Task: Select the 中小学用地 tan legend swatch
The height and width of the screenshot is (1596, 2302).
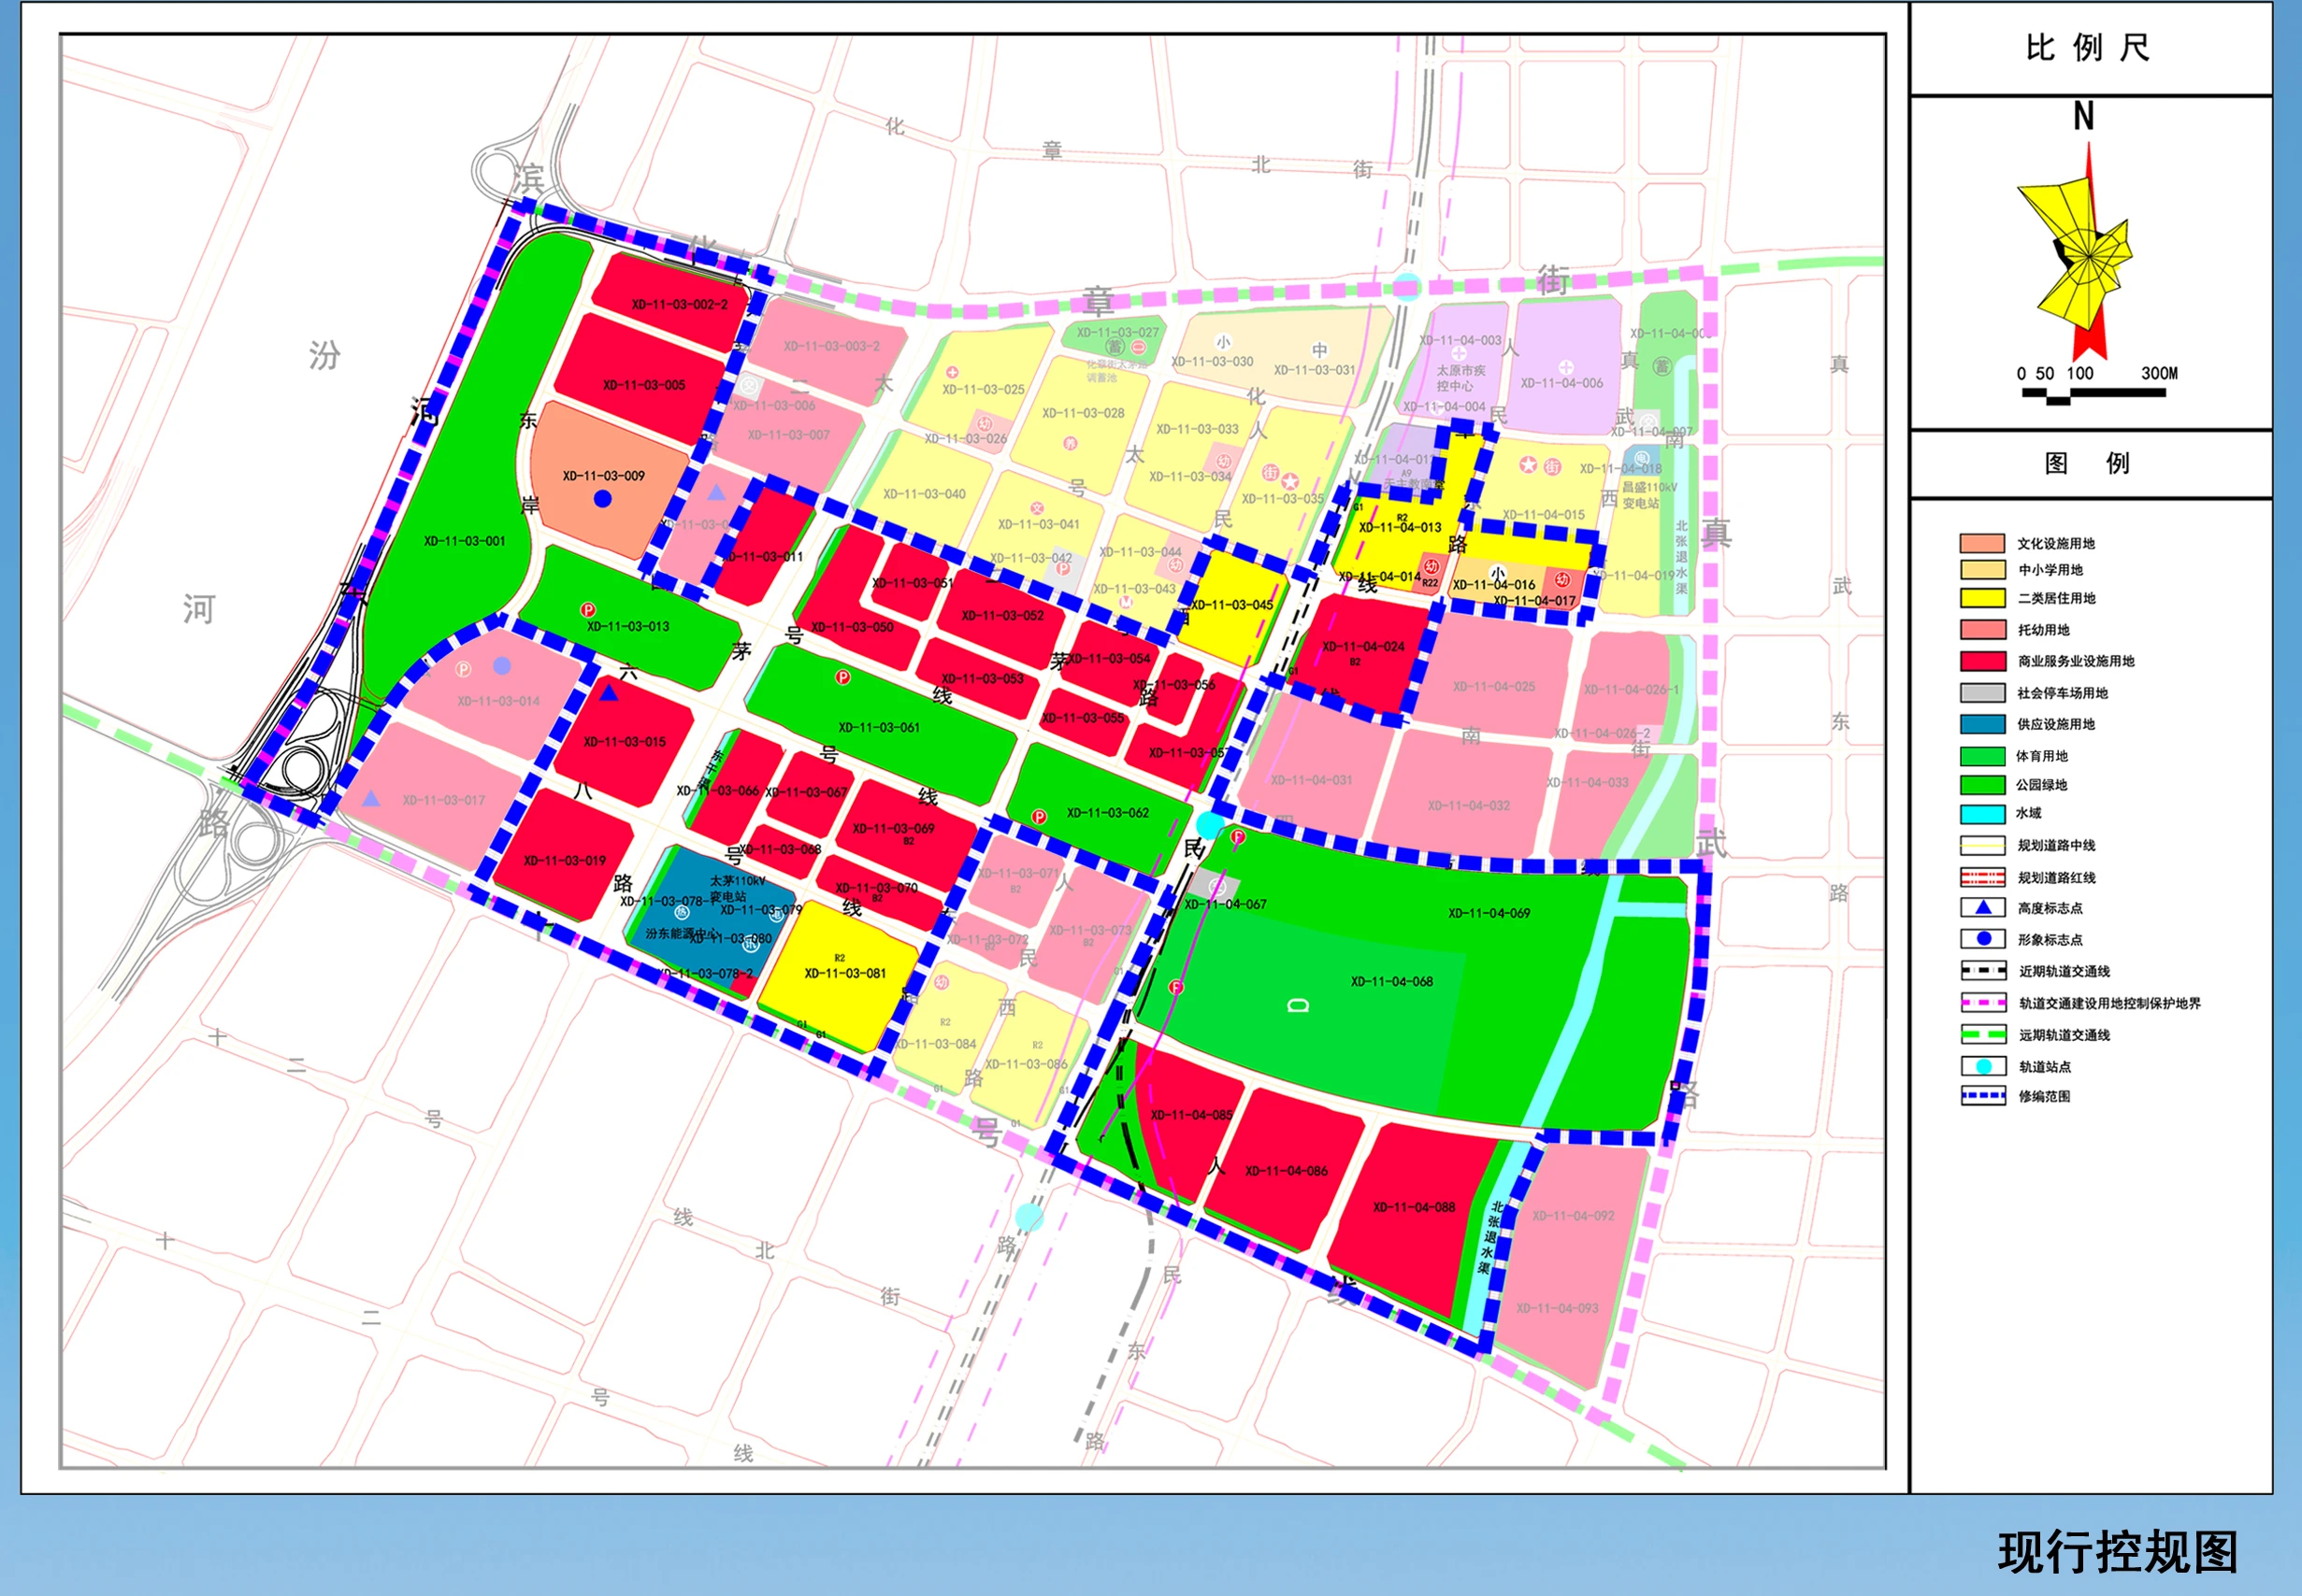Action: point(1983,569)
